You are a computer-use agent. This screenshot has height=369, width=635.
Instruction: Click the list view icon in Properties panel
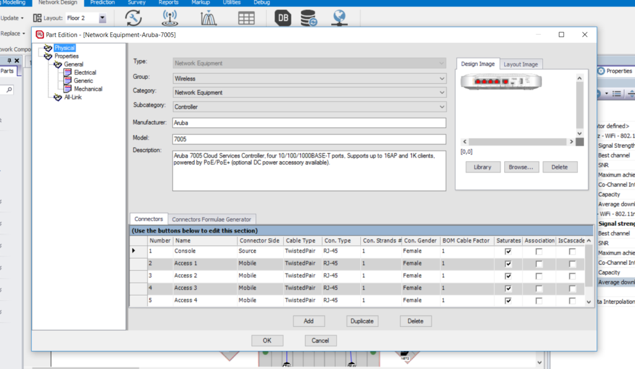click(617, 94)
